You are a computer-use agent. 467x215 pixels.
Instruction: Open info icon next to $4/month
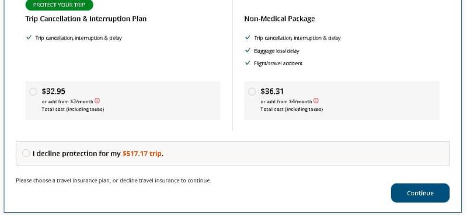[x=316, y=101]
